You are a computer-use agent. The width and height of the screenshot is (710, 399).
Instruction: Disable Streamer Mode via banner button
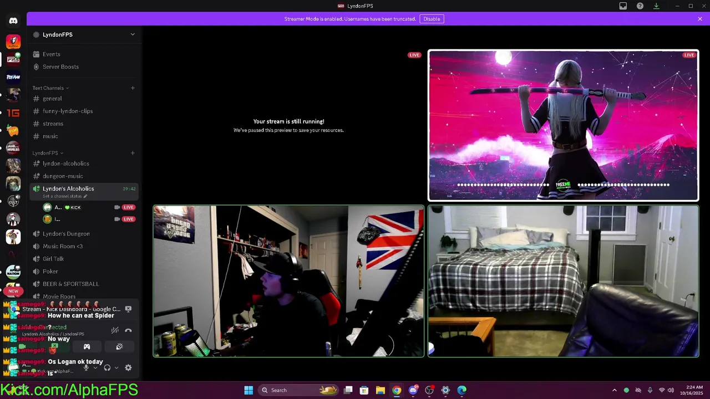pyautogui.click(x=432, y=19)
